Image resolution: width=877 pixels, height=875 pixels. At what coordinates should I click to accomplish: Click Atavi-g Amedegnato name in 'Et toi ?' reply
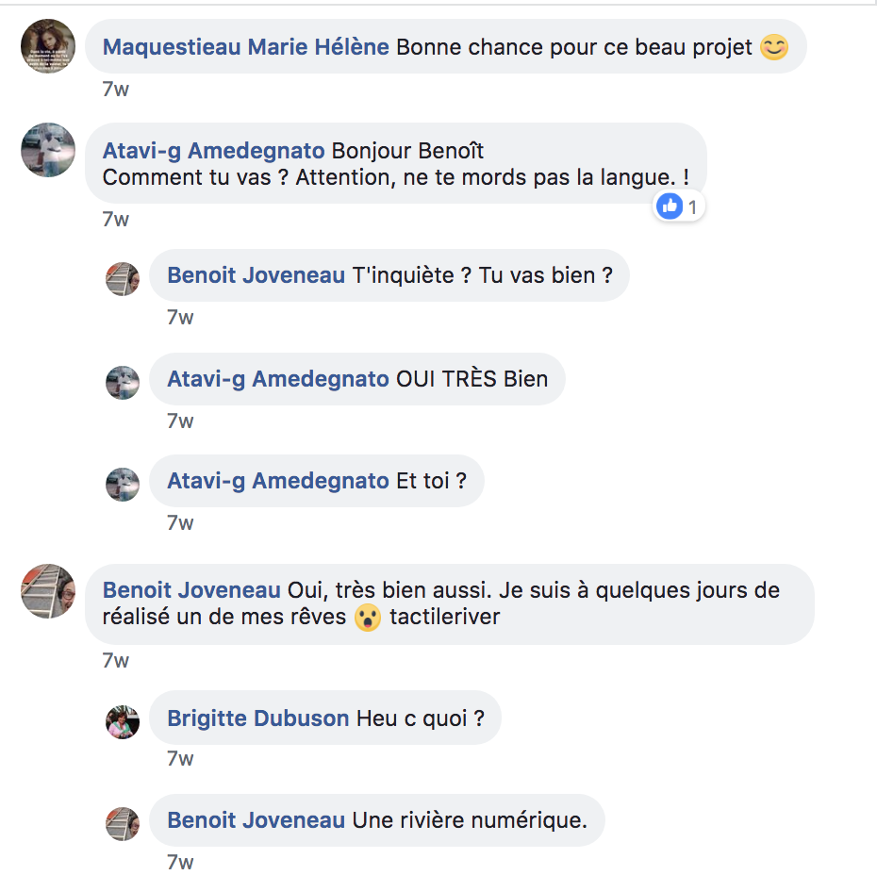[278, 481]
